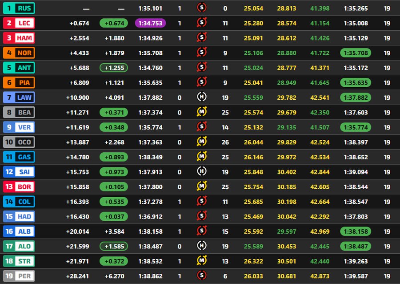Select the LEC driver badge in position 2
400x284 pixels.
[19, 23]
